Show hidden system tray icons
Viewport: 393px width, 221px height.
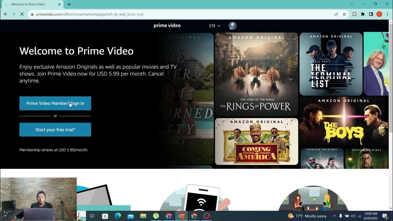point(334,216)
